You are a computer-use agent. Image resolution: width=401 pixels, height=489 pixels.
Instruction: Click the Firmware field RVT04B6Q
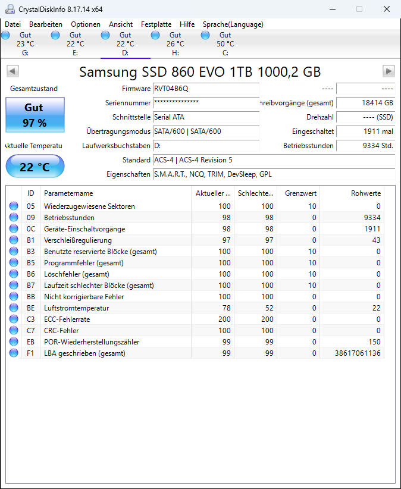tap(206, 89)
